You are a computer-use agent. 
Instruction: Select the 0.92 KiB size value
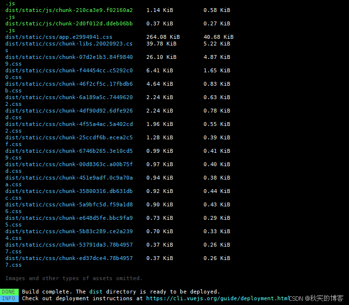click(159, 191)
